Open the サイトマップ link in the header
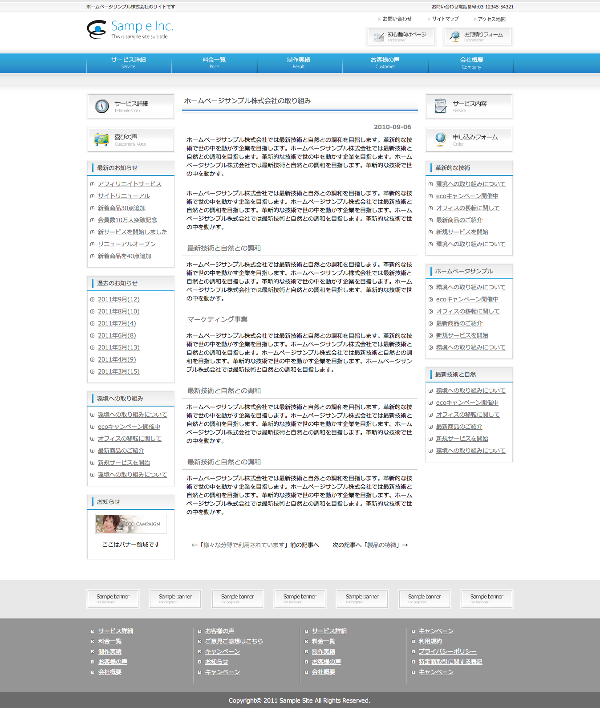 445,19
